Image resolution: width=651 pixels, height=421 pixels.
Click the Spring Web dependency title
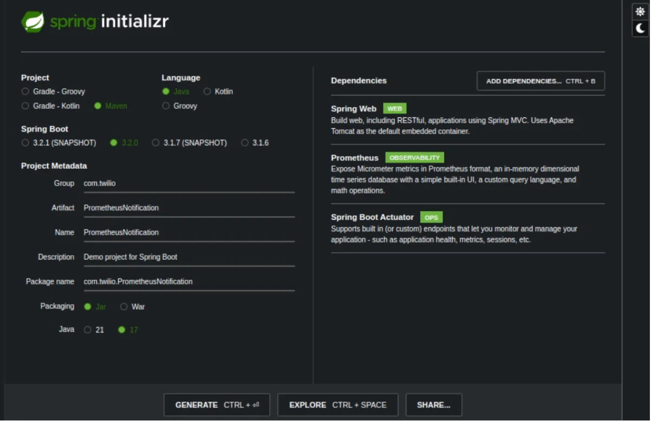click(354, 109)
